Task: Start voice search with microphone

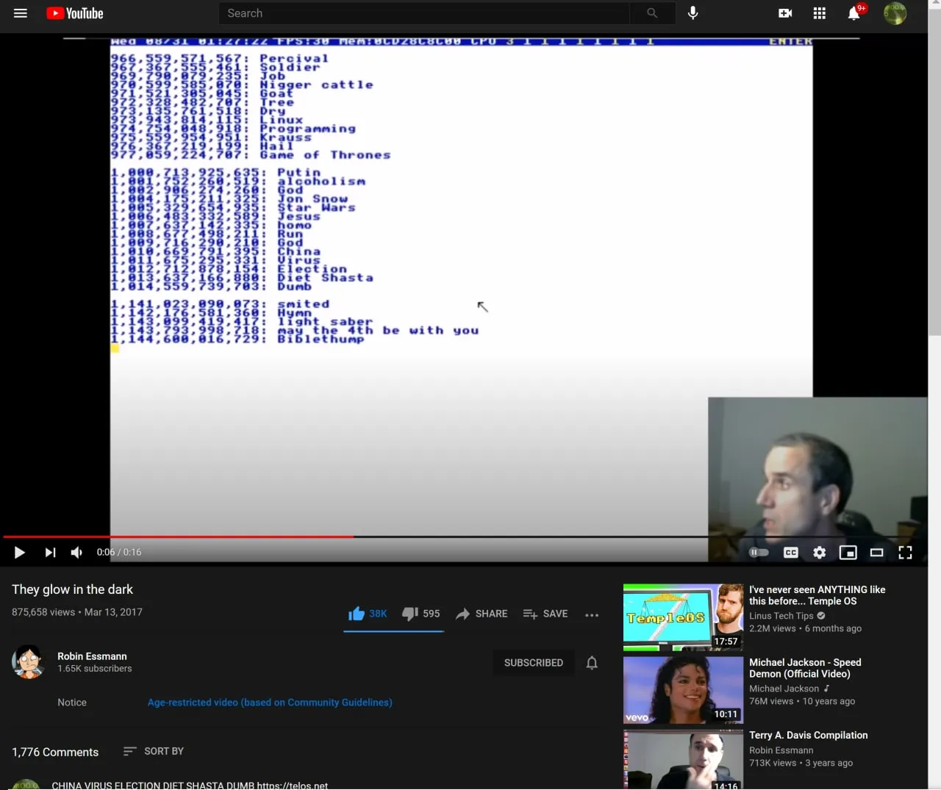Action: pyautogui.click(x=693, y=13)
